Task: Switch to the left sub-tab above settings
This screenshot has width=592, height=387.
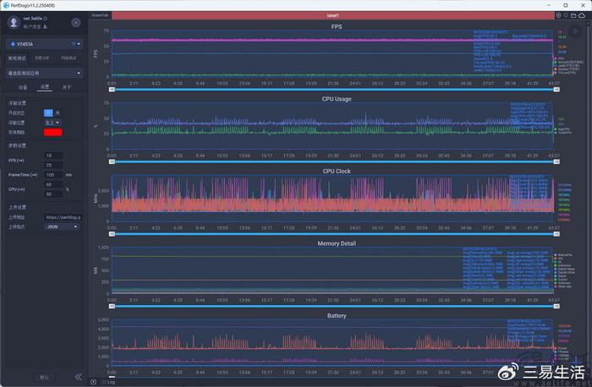Action: pos(23,87)
